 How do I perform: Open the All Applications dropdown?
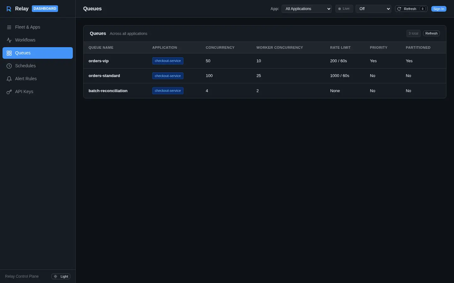pyautogui.click(x=306, y=9)
